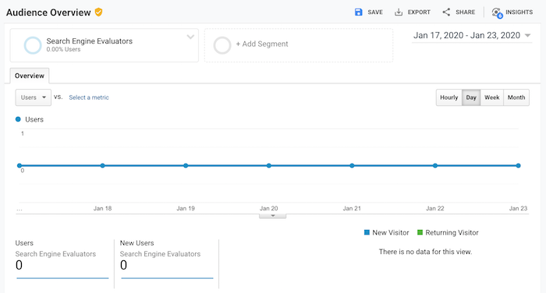Click the blue Save floppy disk icon

coord(358,12)
